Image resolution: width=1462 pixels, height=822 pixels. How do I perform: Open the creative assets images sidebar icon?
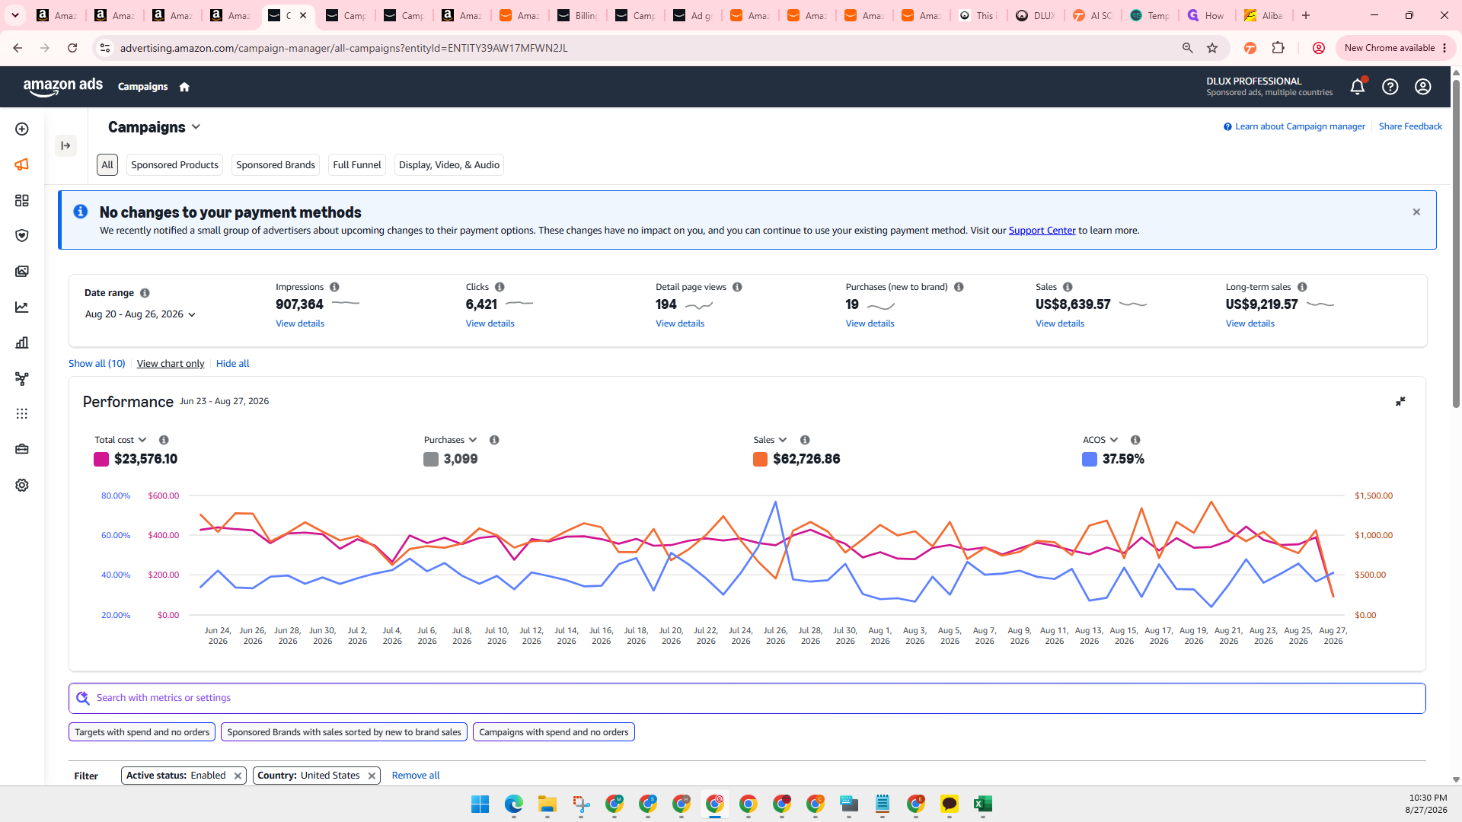[22, 272]
